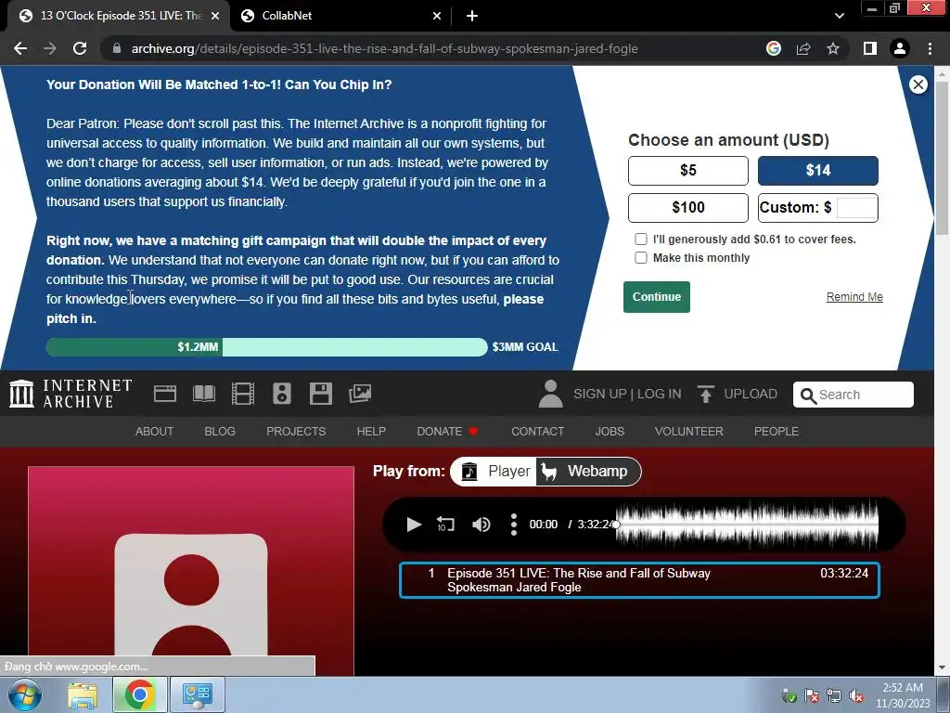Open the Internet Archive home logo
The height and width of the screenshot is (713, 950).
tap(71, 394)
